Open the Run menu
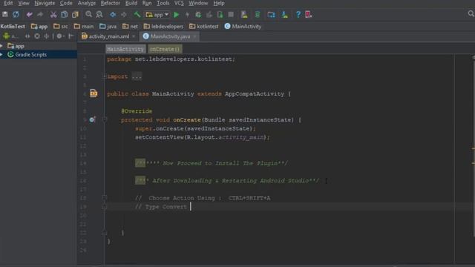The image size is (475, 267). [x=147, y=3]
